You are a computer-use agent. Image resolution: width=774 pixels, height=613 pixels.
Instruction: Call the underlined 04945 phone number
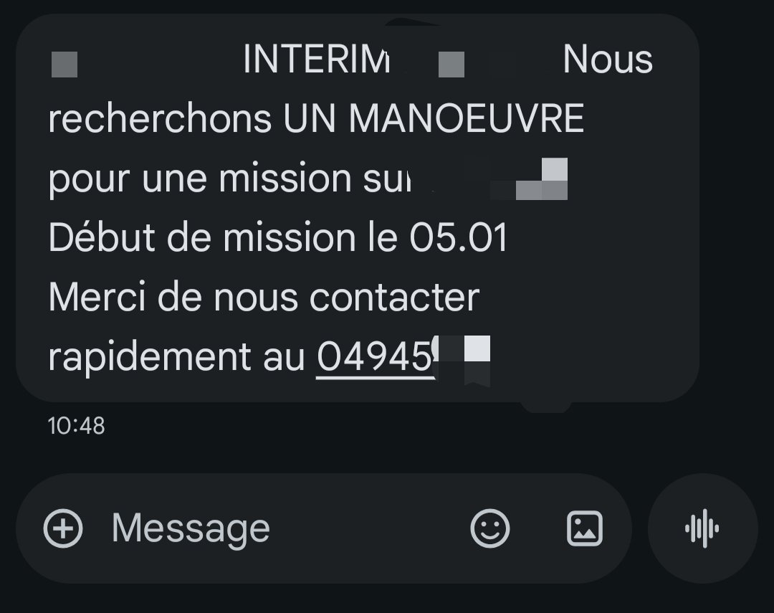[374, 356]
